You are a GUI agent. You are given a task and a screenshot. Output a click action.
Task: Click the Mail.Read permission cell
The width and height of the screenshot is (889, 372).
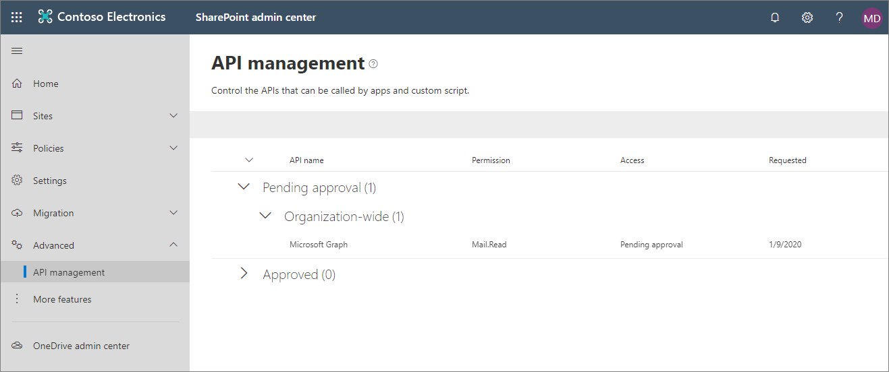489,245
